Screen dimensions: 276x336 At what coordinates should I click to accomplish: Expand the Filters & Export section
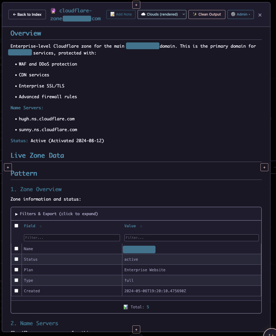56,214
